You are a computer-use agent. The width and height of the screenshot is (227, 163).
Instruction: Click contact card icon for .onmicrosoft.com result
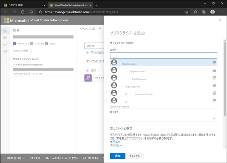[x=214, y=93]
